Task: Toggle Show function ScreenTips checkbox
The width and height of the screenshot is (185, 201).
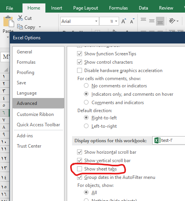Action: point(79,54)
